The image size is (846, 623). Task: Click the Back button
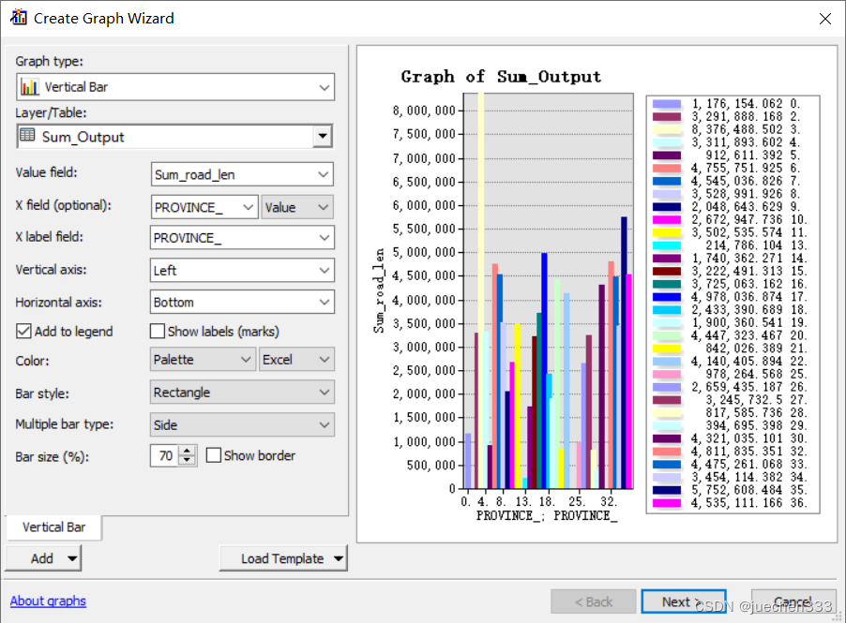pos(594,601)
